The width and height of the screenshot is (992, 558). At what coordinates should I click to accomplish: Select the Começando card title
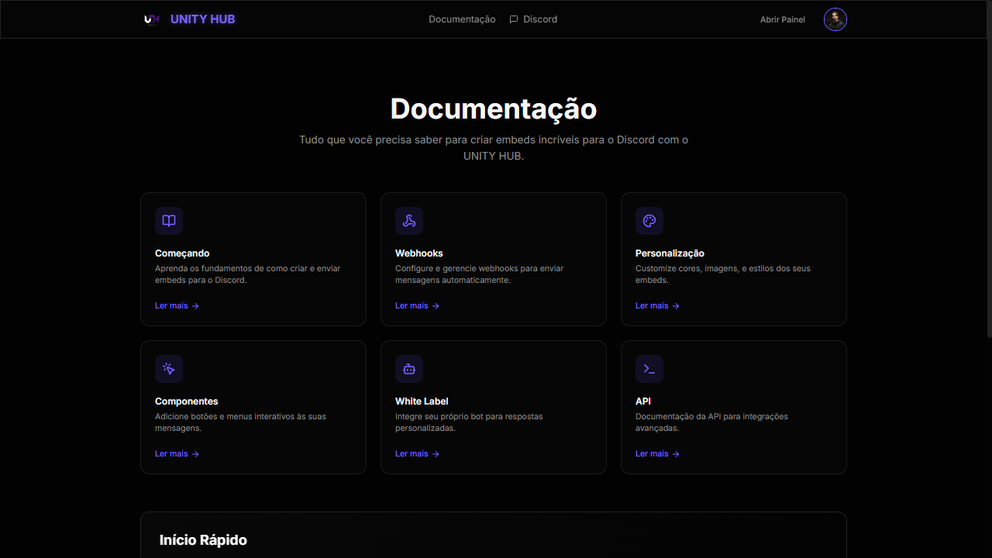[182, 253]
